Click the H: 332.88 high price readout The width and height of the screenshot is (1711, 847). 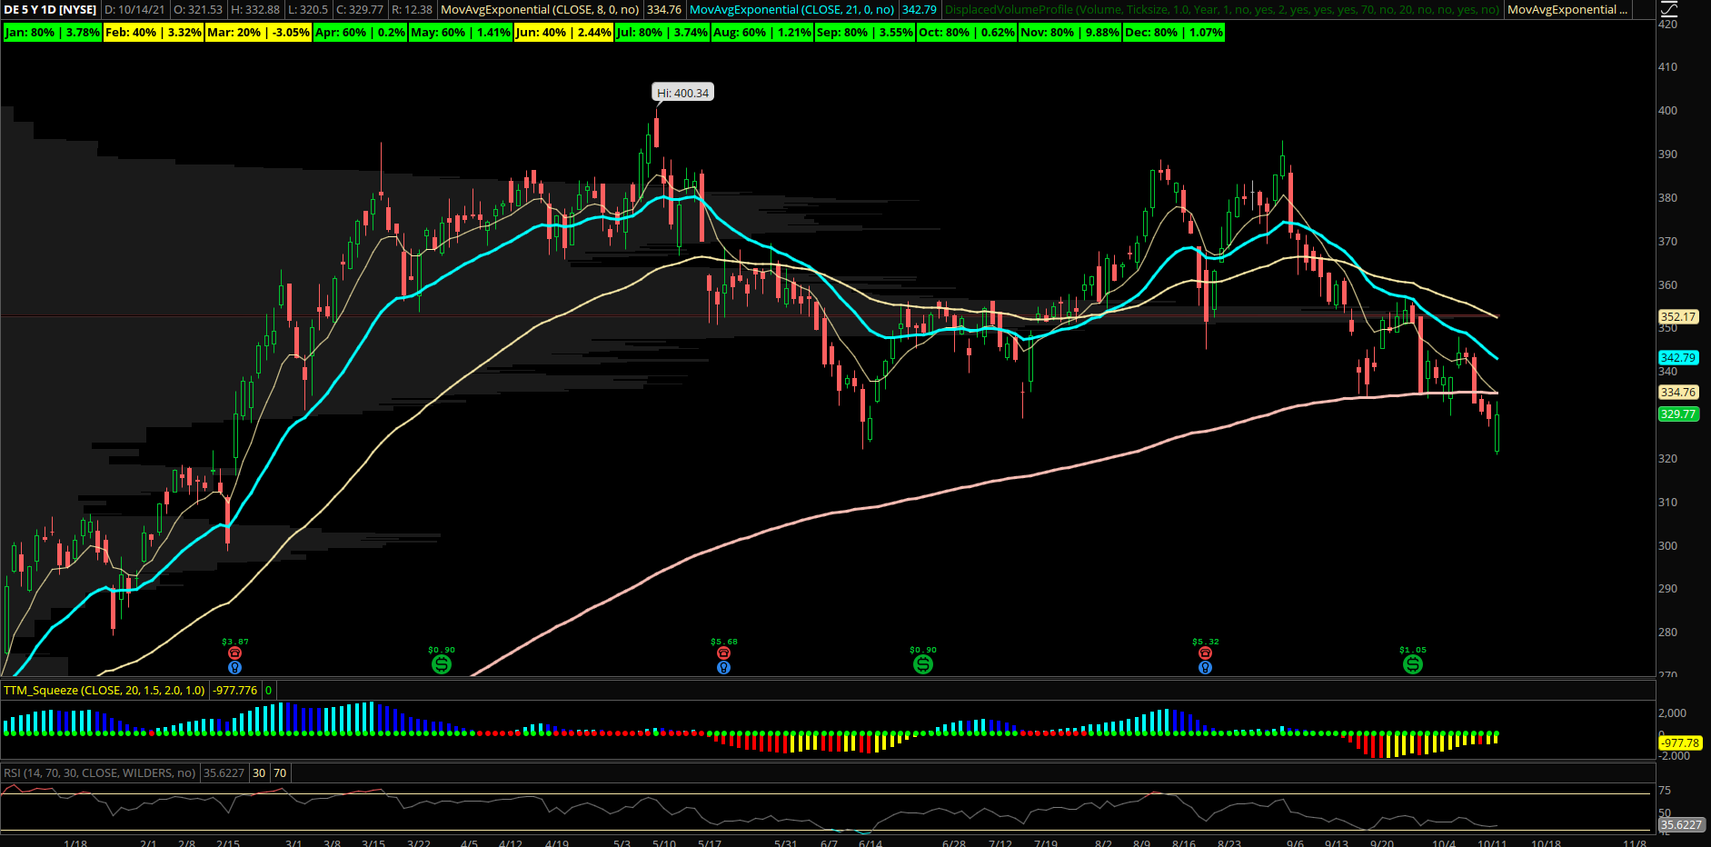(255, 10)
